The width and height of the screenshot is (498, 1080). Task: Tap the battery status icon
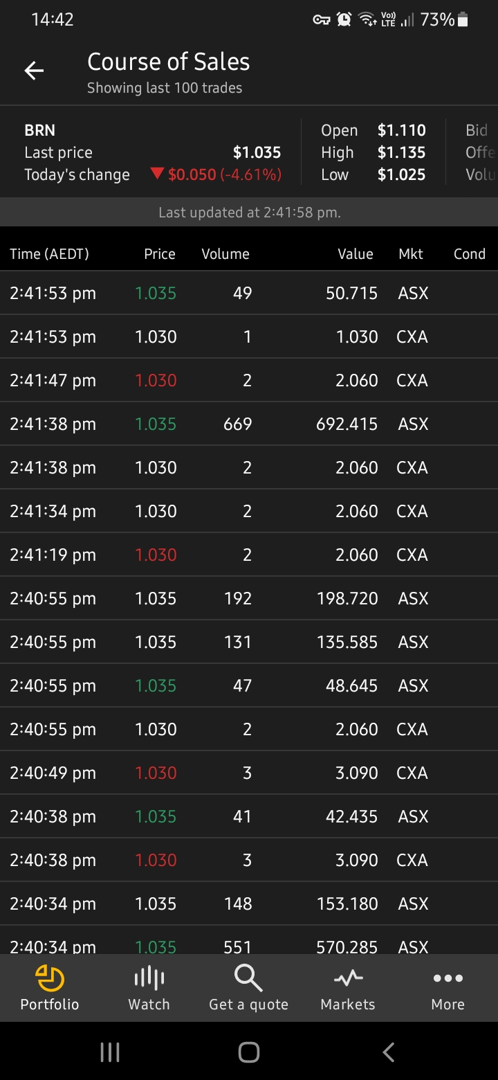(x=463, y=20)
